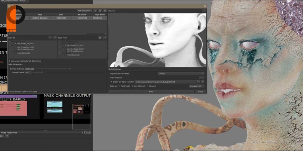Select the Ambient Occlusion map cell
The height and width of the screenshot is (151, 303).
pyautogui.click(x=40, y=18)
